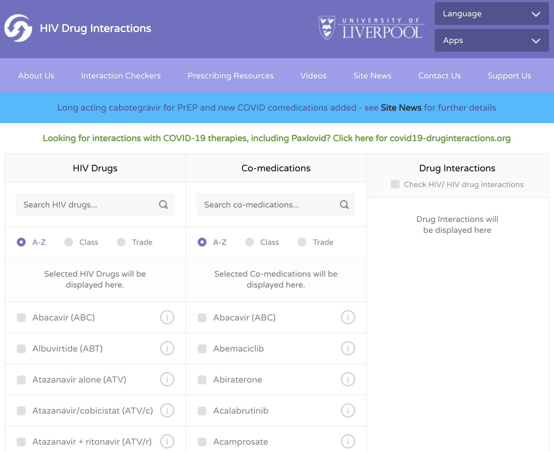The image size is (554, 452).
Task: Open info for Albuvirtide (ABT)
Action: (x=167, y=348)
